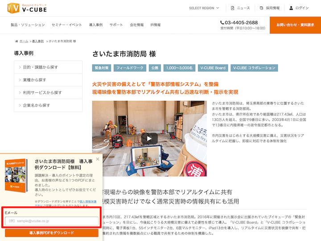Open セミナー・イベント menu
The width and height of the screenshot is (321, 241).
tap(67, 25)
